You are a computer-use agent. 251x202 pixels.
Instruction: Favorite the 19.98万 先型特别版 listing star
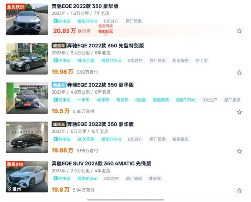pos(239,72)
